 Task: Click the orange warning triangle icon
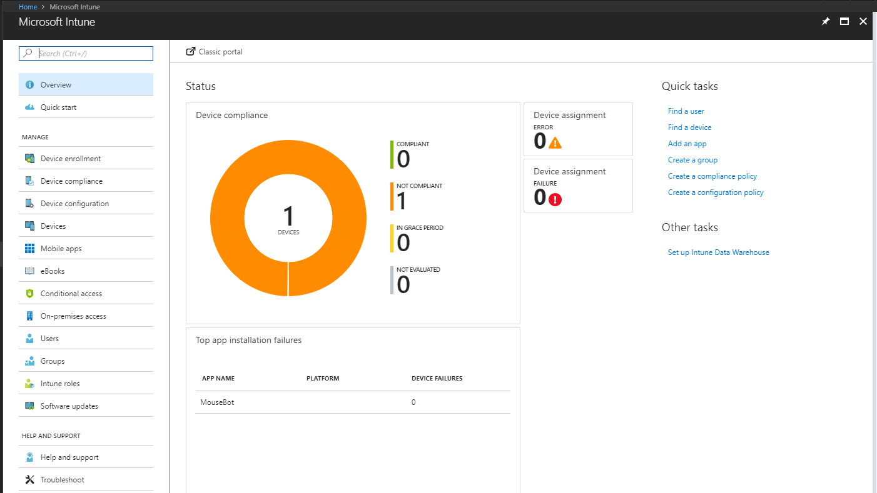pyautogui.click(x=555, y=143)
